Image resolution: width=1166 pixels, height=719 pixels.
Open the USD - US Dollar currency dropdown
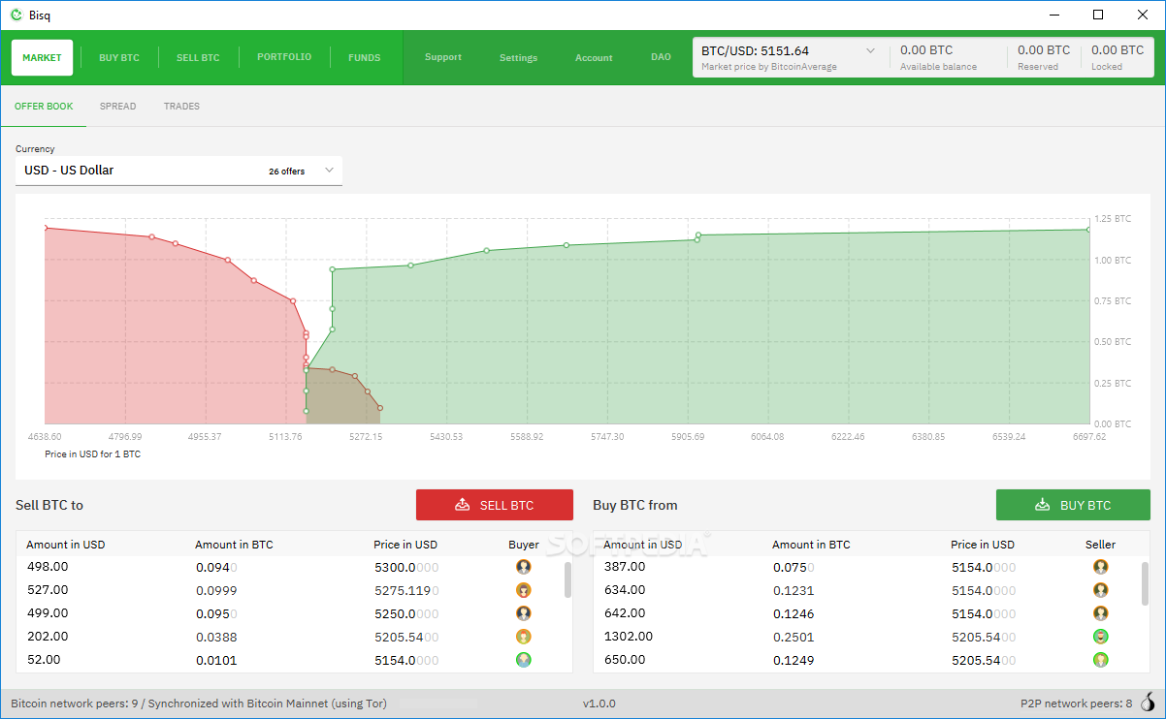coord(178,171)
